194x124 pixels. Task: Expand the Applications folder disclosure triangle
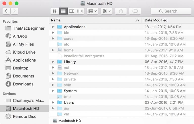pos(53,27)
